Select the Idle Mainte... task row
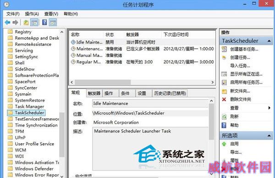Image resolution: width=275 pixels, height=178 pixels. point(142,42)
